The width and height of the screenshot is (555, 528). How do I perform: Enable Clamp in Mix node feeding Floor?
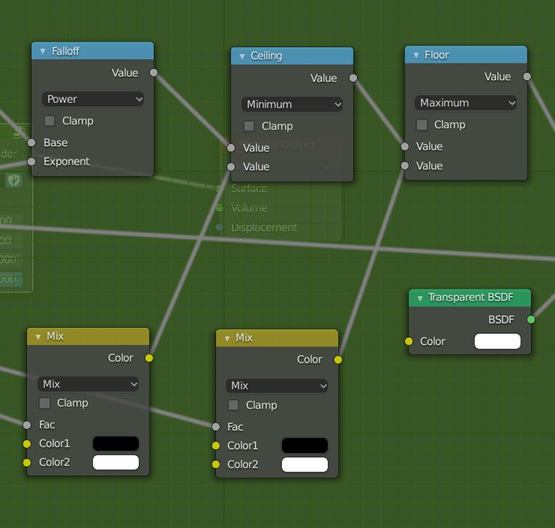pyautogui.click(x=233, y=405)
